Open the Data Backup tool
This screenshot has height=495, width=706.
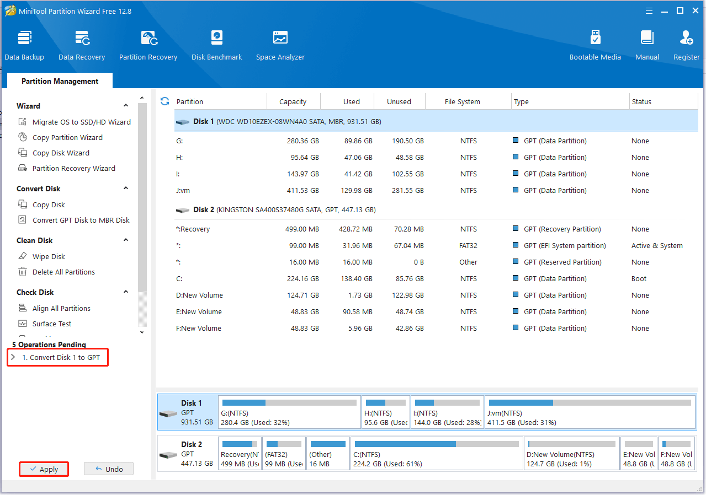[x=24, y=45]
